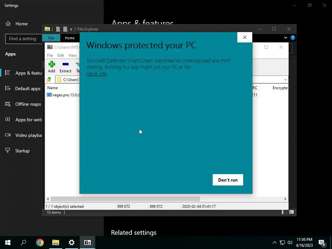Open the File tab in File Explorer
Viewport: 332px width, 249px height.
coord(51,38)
